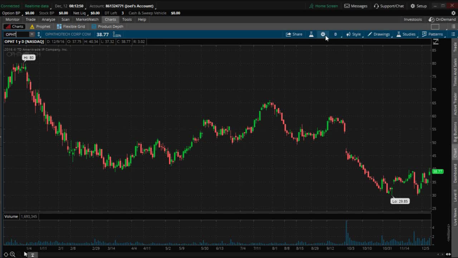
Task: Click the collapse arrow button at bottom left
Action: coord(32,255)
